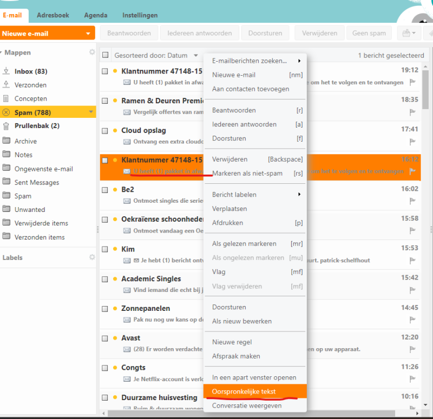Click the flag icon on the 18:35 email
433x419 pixels.
pos(412,112)
